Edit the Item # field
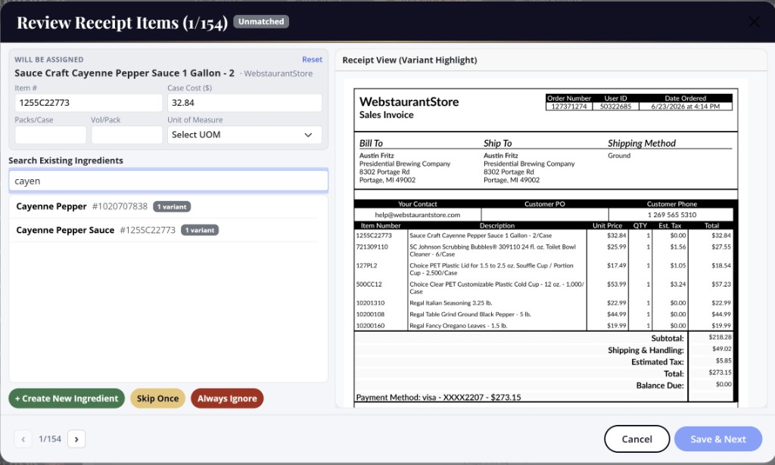This screenshot has width=775, height=465. [x=89, y=103]
